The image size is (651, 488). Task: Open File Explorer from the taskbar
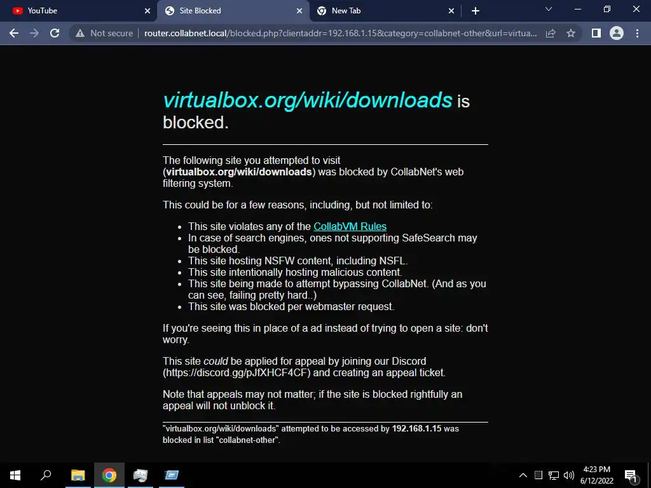78,475
